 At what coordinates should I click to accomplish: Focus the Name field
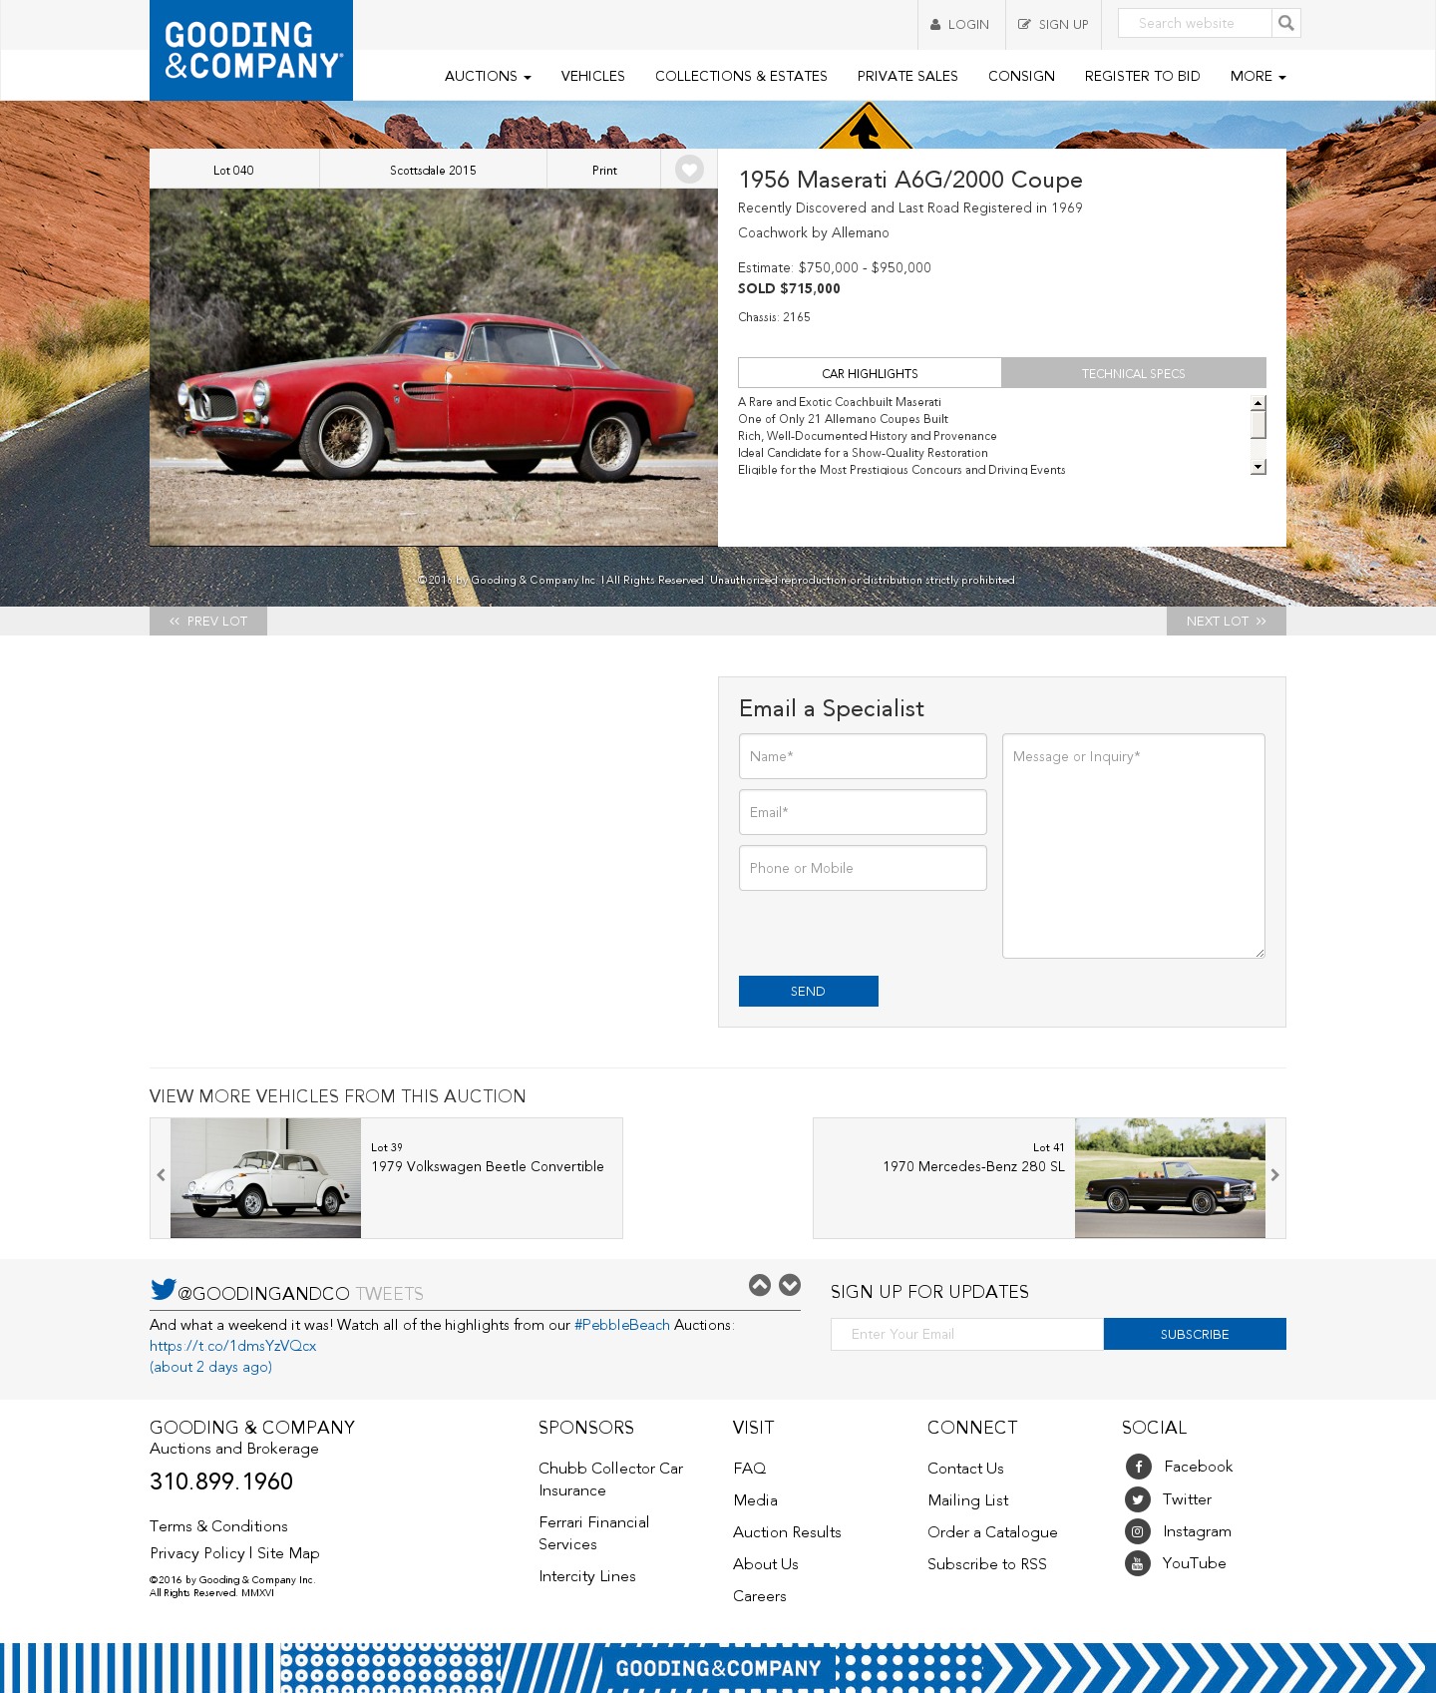pyautogui.click(x=863, y=756)
